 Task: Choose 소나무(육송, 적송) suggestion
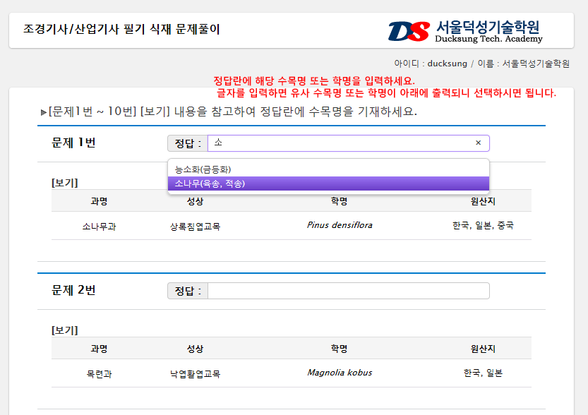328,184
